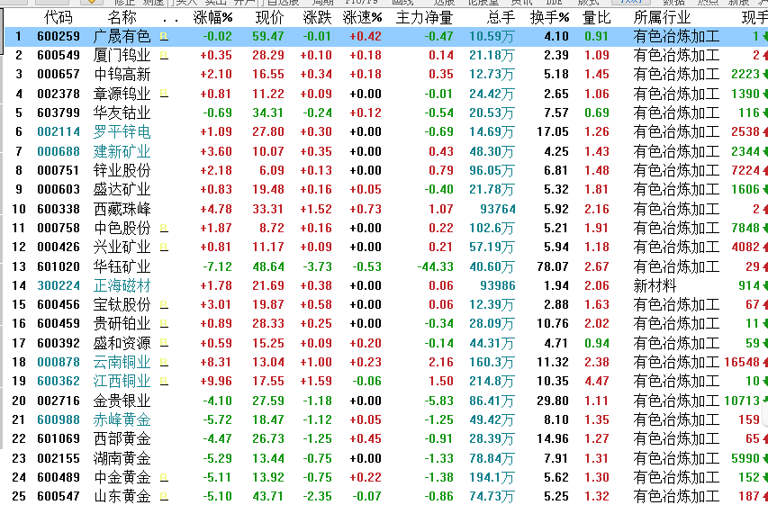Select stock code 000426
Image resolution: width=768 pixels, height=505 pixels.
tap(59, 248)
